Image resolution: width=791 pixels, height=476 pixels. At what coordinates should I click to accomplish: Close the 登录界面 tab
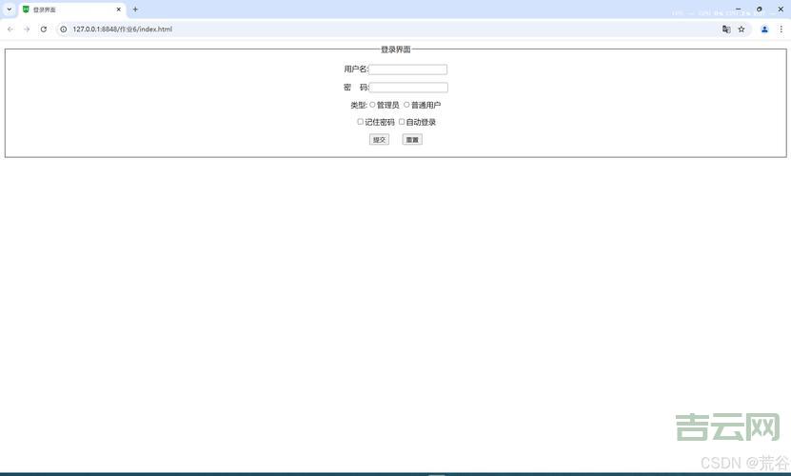pos(118,10)
